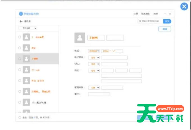
Task: Click the family relation name field
Action: (112, 88)
